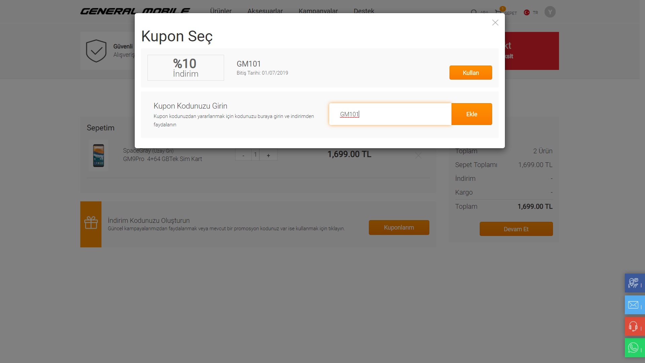Select the %10 İndirim coupon badge

[186, 68]
